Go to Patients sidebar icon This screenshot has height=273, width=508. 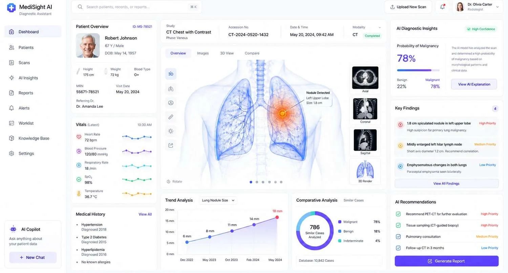12,48
